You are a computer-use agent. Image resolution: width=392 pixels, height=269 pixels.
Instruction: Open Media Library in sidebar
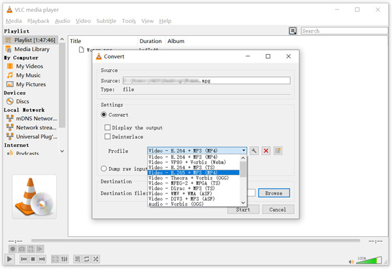[x=31, y=49]
